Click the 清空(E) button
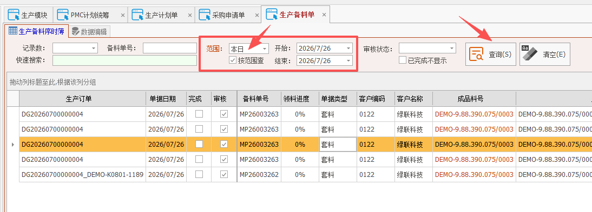The height and width of the screenshot is (212, 592). click(x=545, y=54)
